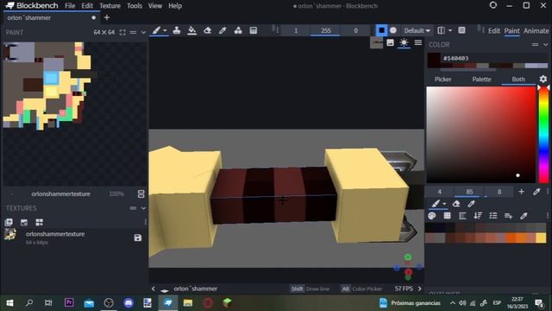Pick a color in the saturation square
Image resolution: width=552 pixels, height=311 pixels.
click(481, 135)
